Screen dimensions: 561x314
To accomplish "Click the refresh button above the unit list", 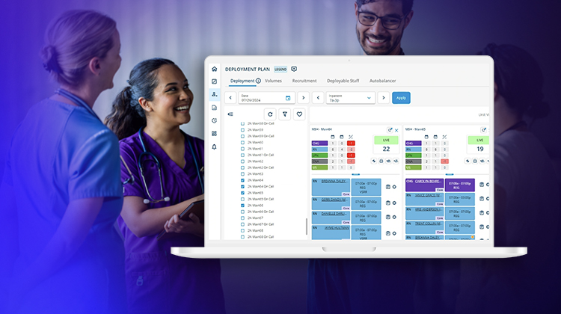I will (x=269, y=114).
